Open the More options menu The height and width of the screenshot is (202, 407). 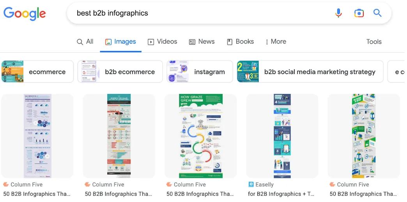pos(275,42)
